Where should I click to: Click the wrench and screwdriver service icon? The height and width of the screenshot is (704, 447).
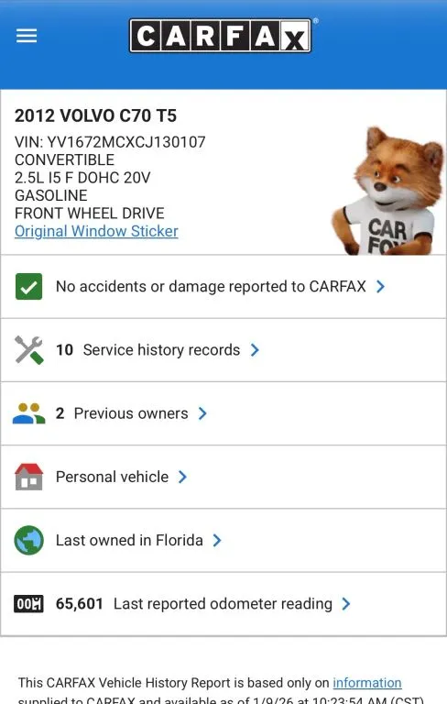28,350
